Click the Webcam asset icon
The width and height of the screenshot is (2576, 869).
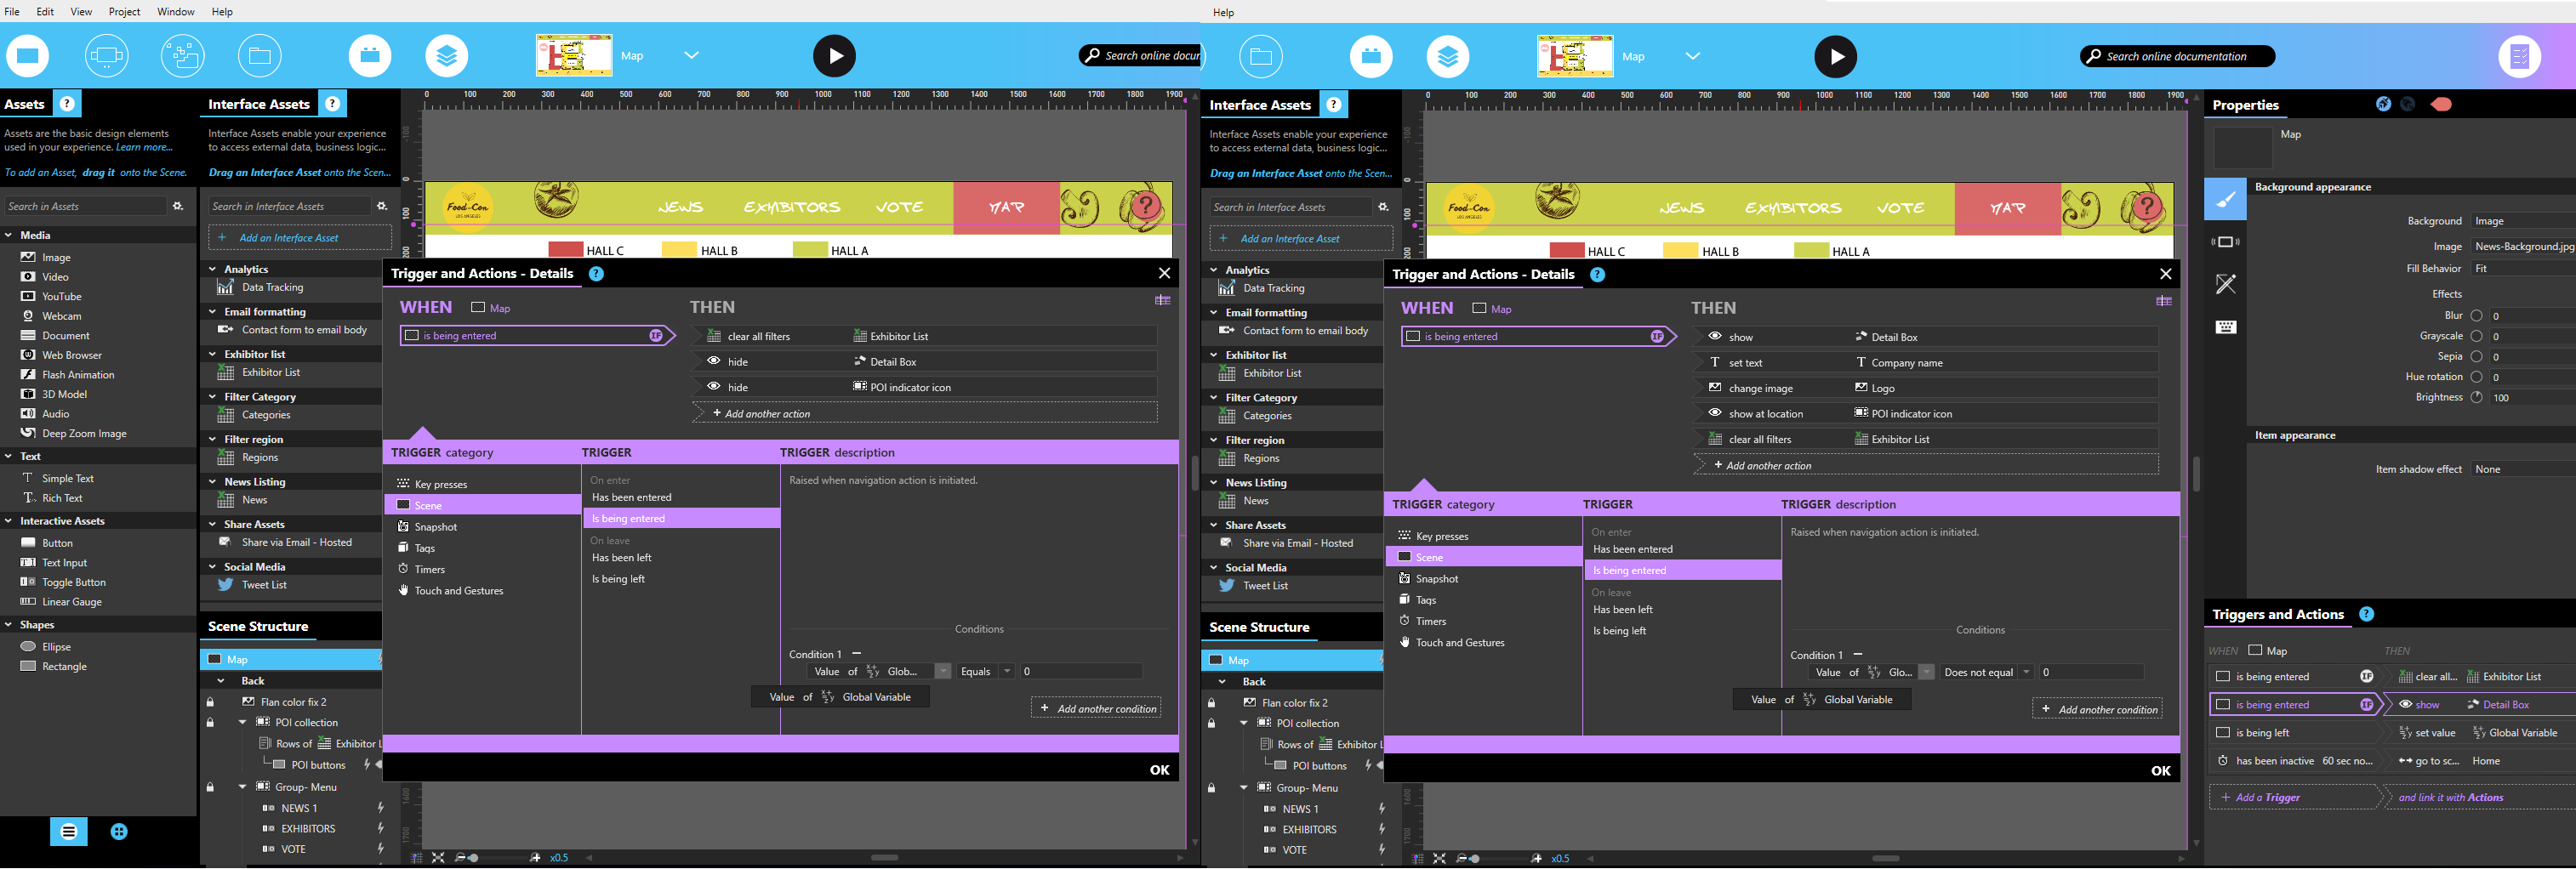click(x=28, y=316)
